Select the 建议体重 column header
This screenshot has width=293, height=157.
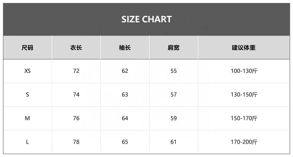tap(244, 48)
